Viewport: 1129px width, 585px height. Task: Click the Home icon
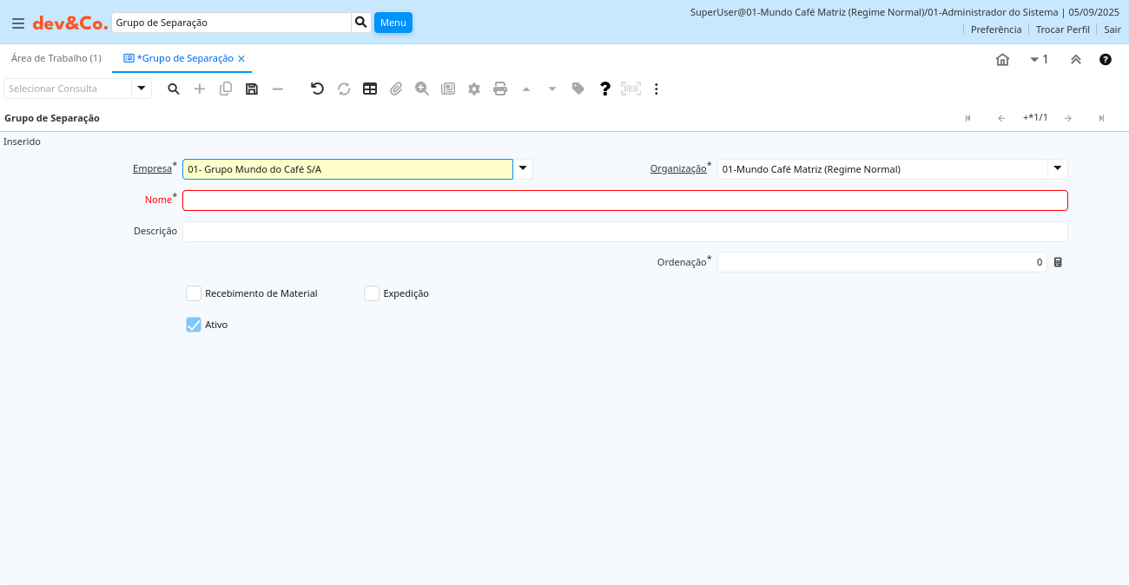(1002, 59)
